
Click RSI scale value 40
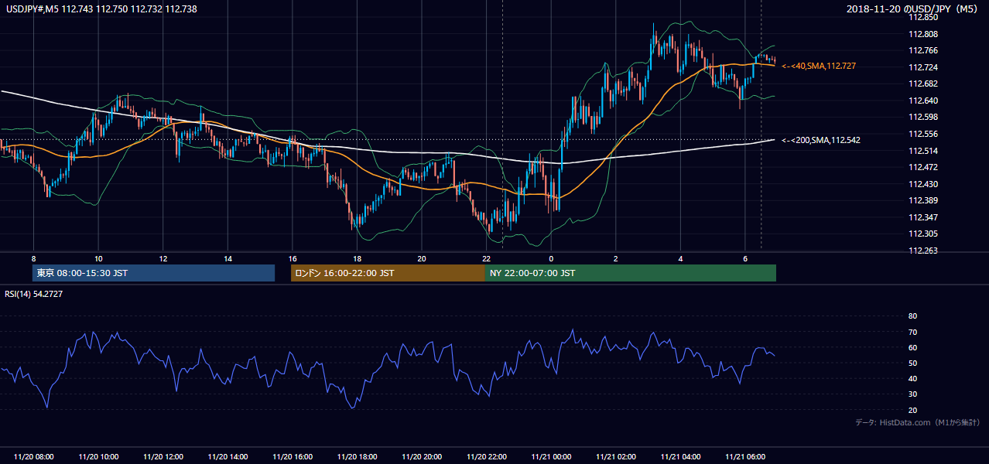coord(912,378)
